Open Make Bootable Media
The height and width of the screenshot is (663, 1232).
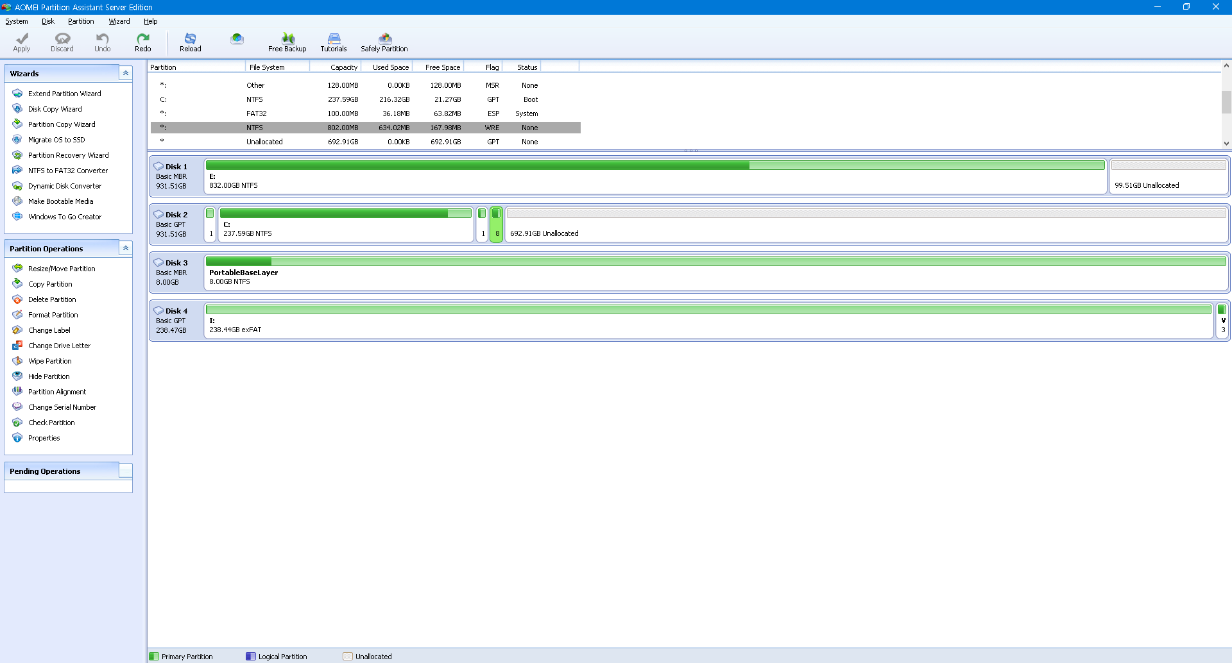[60, 201]
